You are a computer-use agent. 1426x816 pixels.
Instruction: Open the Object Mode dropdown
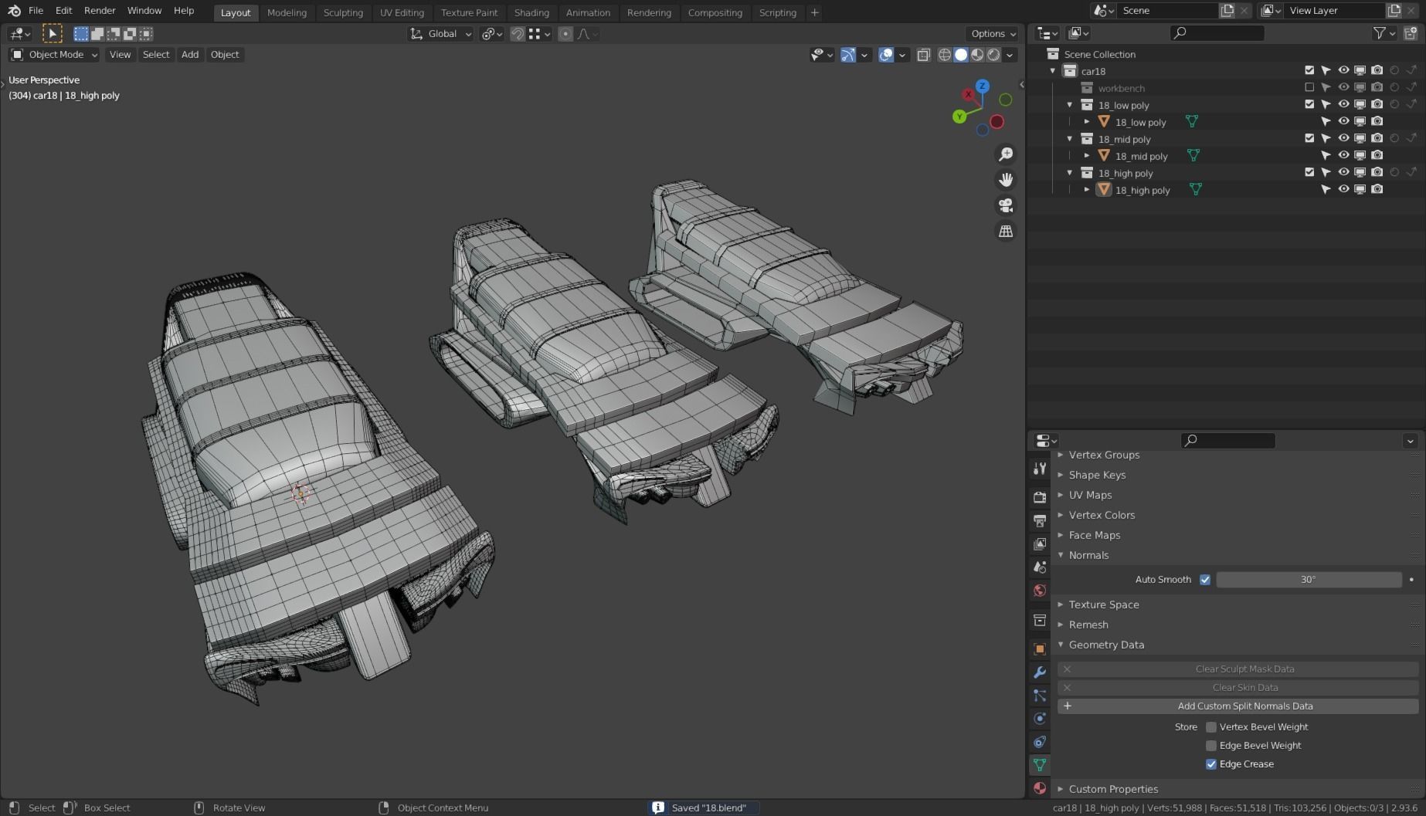coord(54,55)
